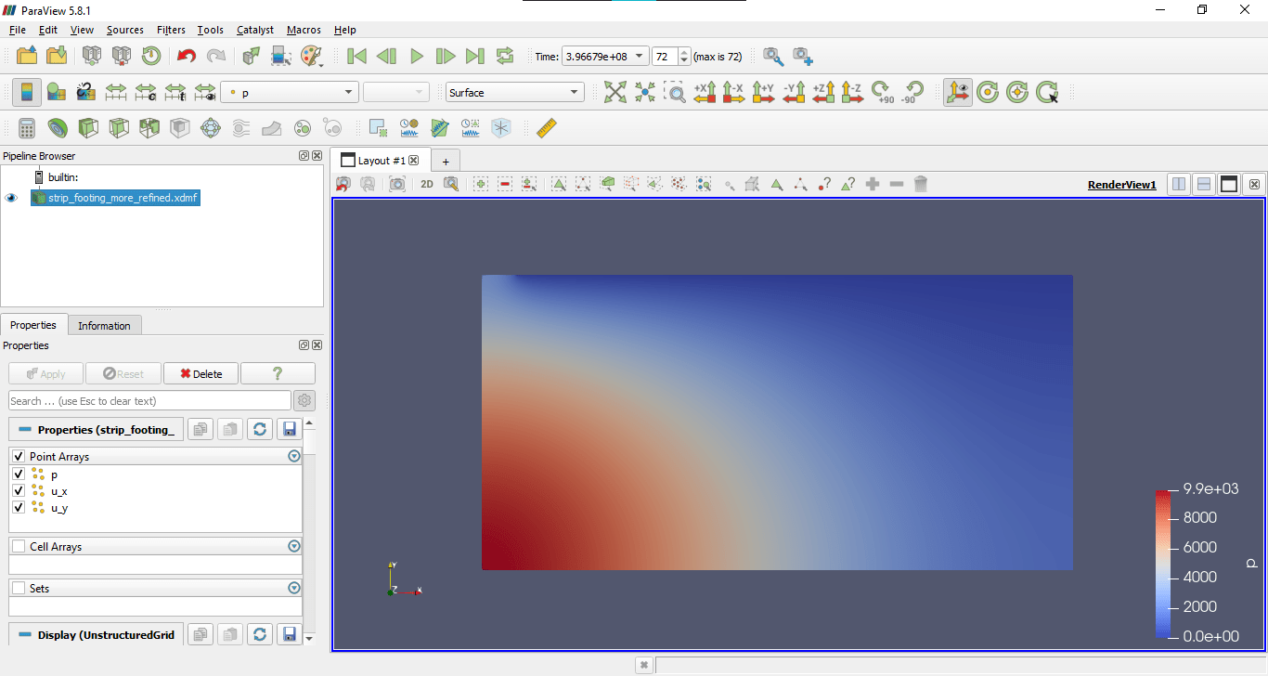This screenshot has width=1268, height=676.
Task: Click the Contour filter icon
Action: click(x=58, y=127)
